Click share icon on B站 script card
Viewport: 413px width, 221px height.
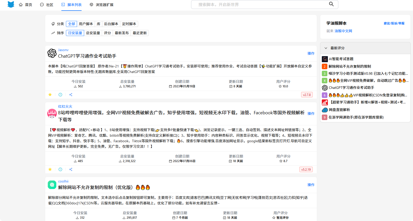coord(71,169)
